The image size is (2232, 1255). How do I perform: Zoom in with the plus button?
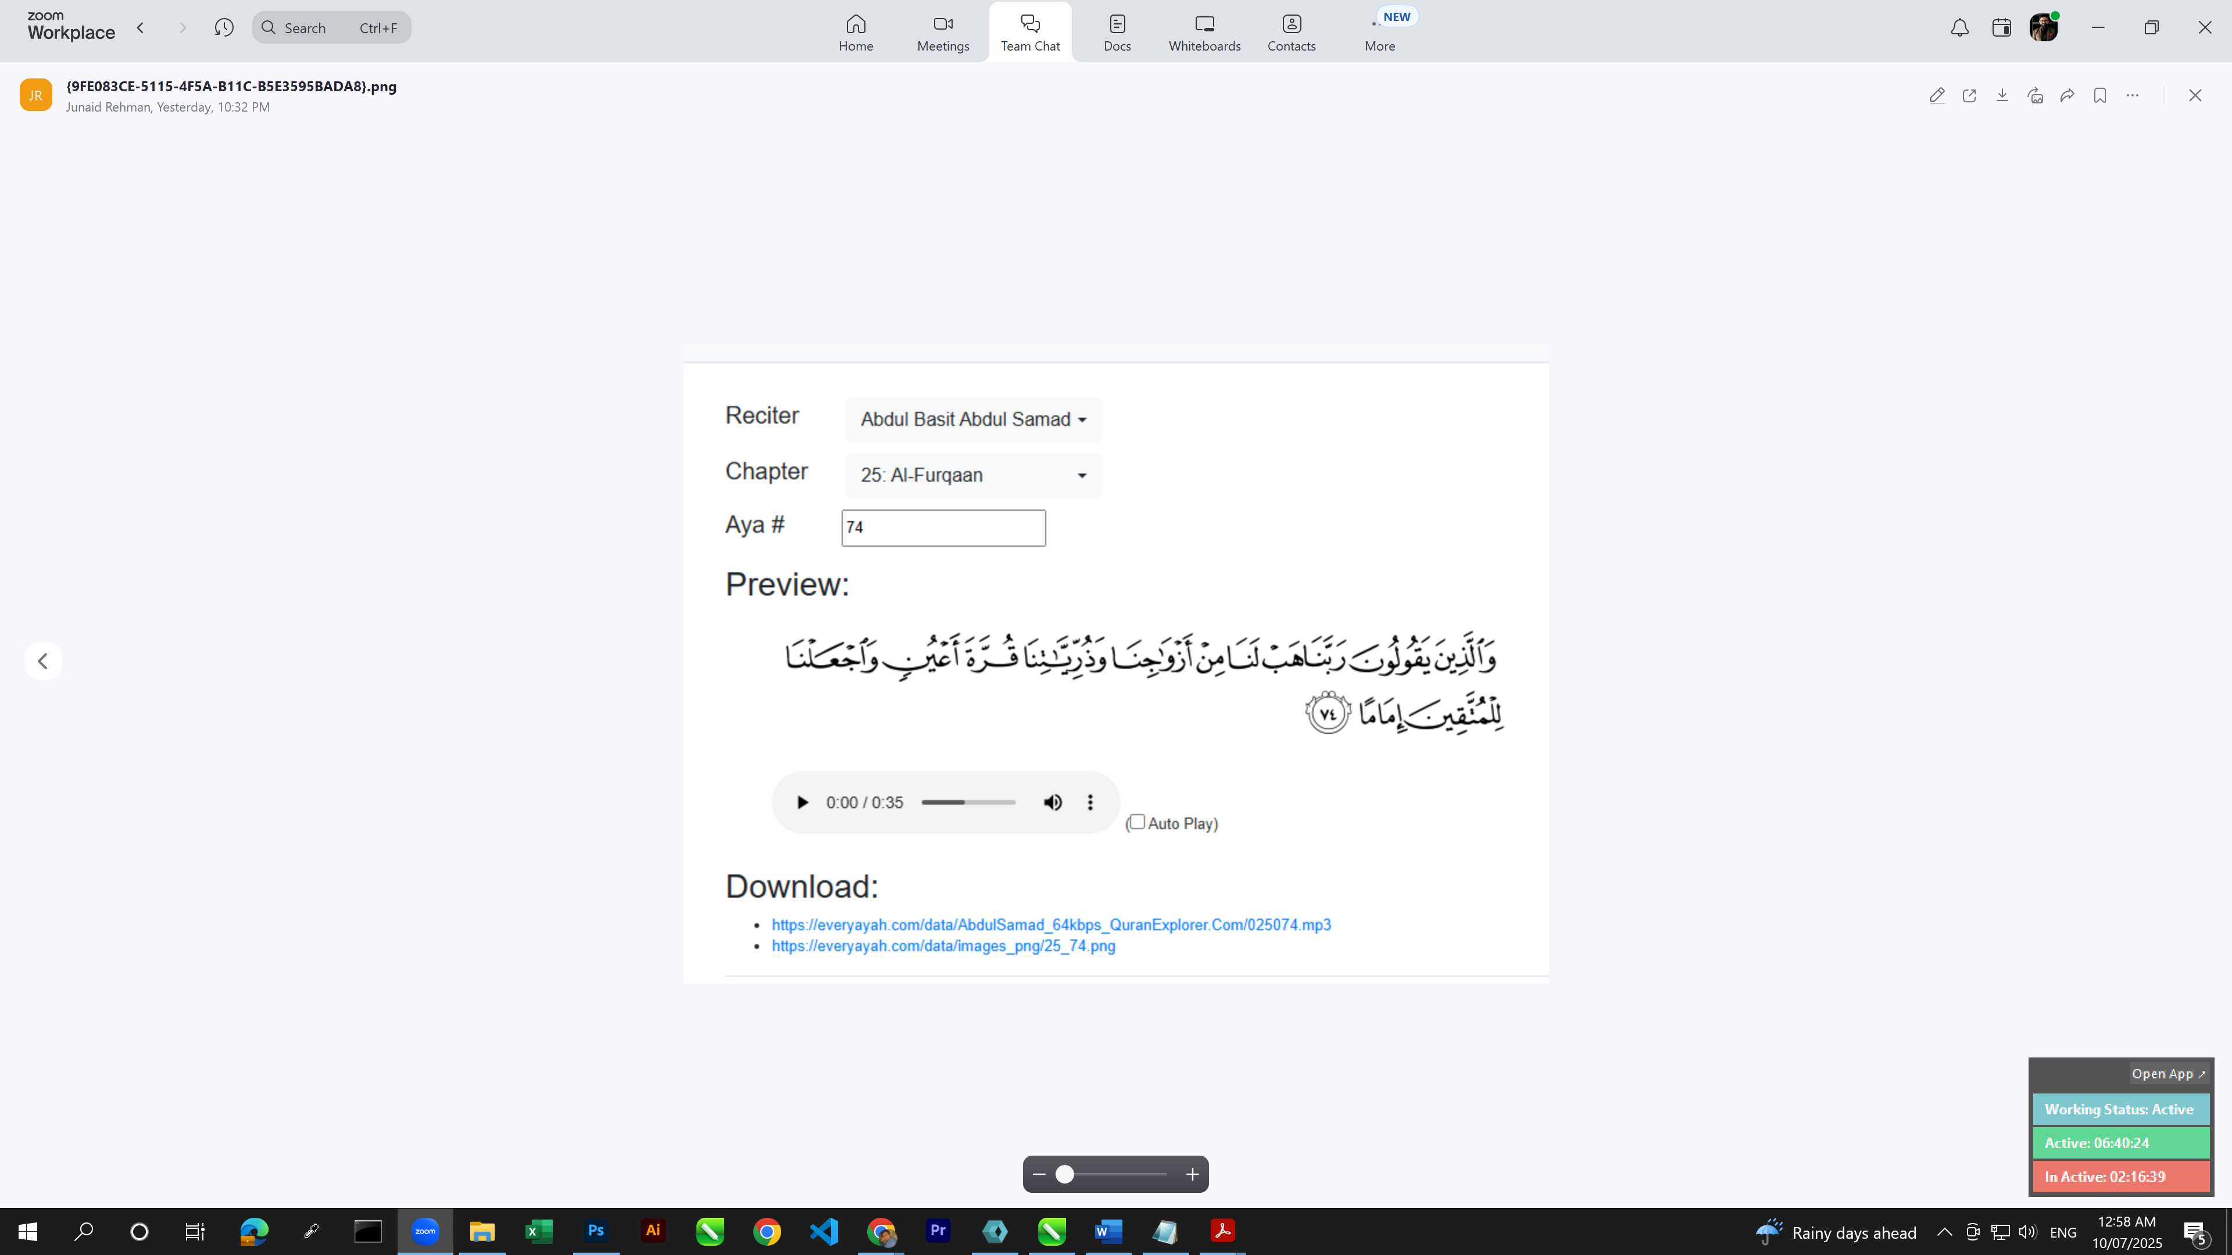click(x=1192, y=1174)
